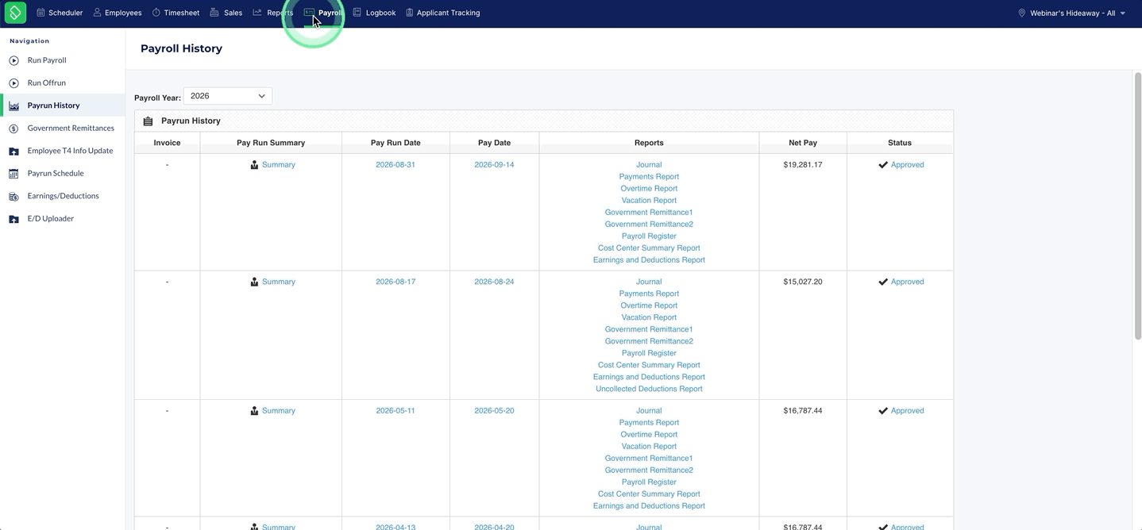Open Overtime Report for 2026-05-11 run
Image resolution: width=1142 pixels, height=530 pixels.
click(649, 435)
